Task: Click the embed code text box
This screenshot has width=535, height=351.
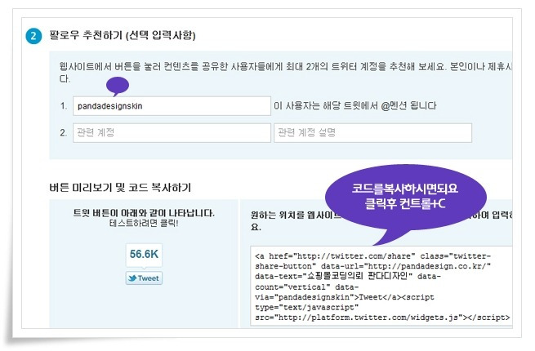Action: click(x=381, y=287)
